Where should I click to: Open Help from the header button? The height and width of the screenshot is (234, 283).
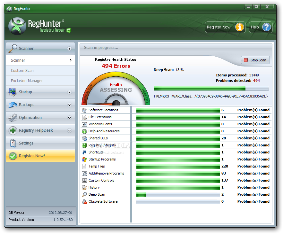[x=261, y=27]
